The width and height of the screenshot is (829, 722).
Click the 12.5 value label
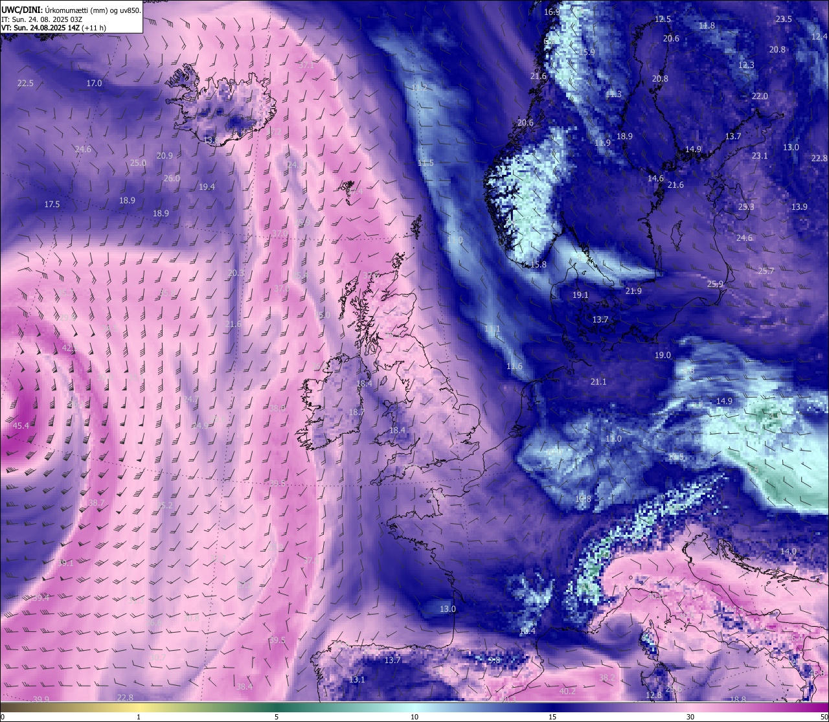[663, 19]
